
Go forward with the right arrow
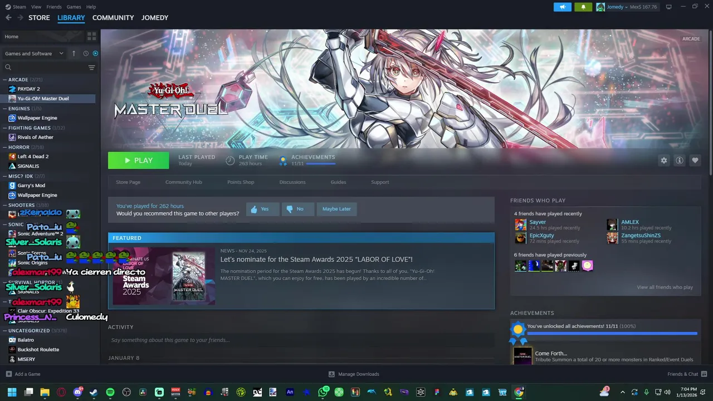coord(20,18)
